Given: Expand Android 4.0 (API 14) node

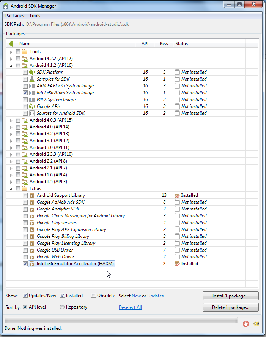Looking at the screenshot, I should point(11,127).
